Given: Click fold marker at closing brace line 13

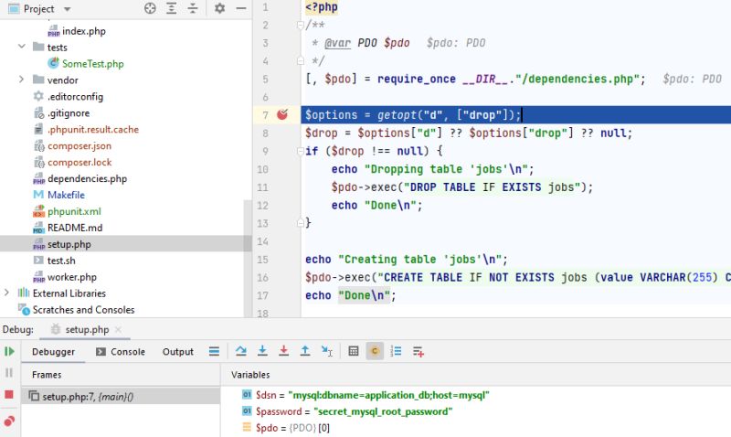Looking at the screenshot, I should point(301,223).
